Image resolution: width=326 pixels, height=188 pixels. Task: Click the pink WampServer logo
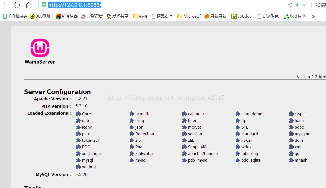40,48
